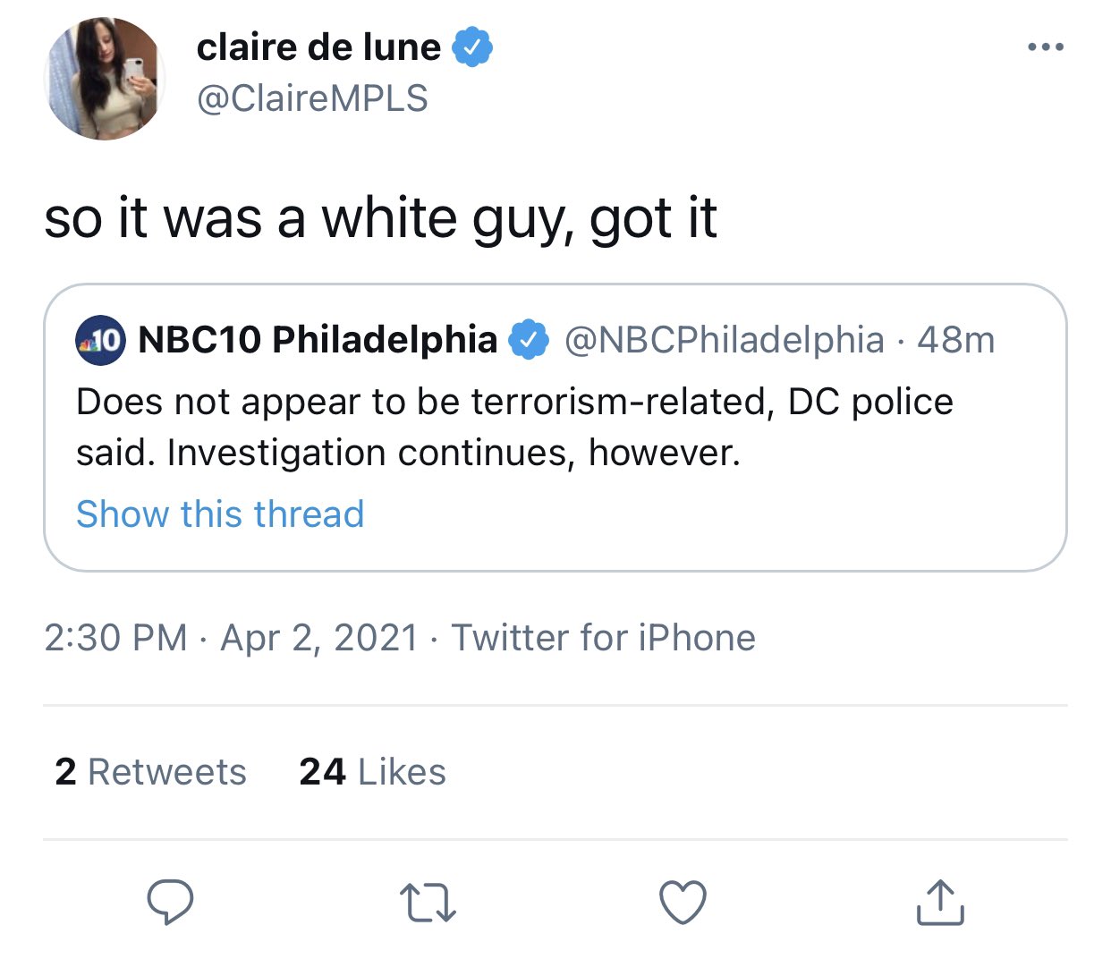Screen dimensions: 1111x959
Task: Open the Twitter for iPhone source link
Action: tap(603, 638)
